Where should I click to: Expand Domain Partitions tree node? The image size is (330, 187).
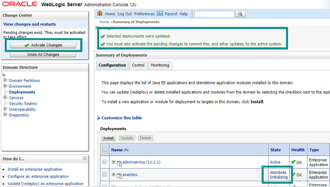click(x=5, y=80)
